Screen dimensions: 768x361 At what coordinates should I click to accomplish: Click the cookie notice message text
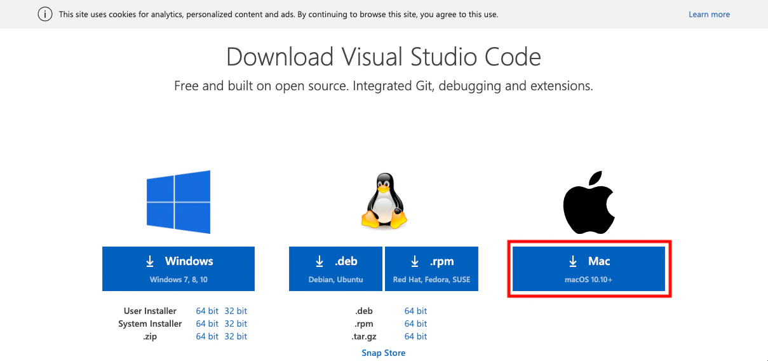(279, 14)
